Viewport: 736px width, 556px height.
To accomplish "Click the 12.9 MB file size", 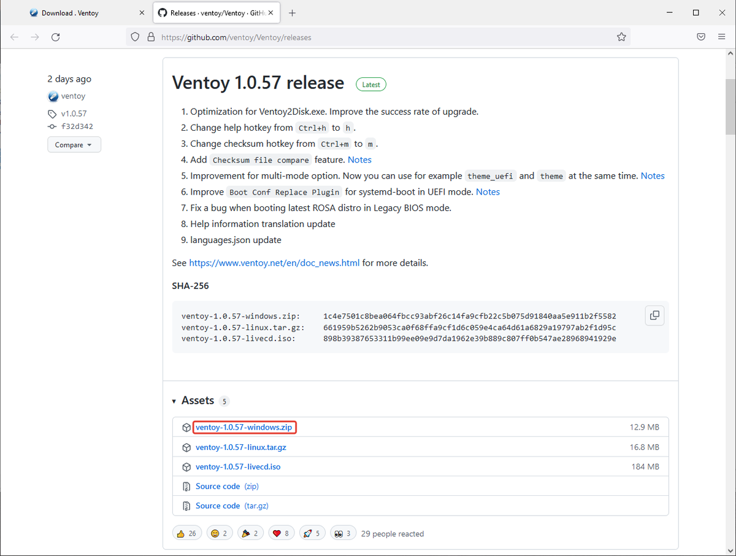I will [x=645, y=428].
